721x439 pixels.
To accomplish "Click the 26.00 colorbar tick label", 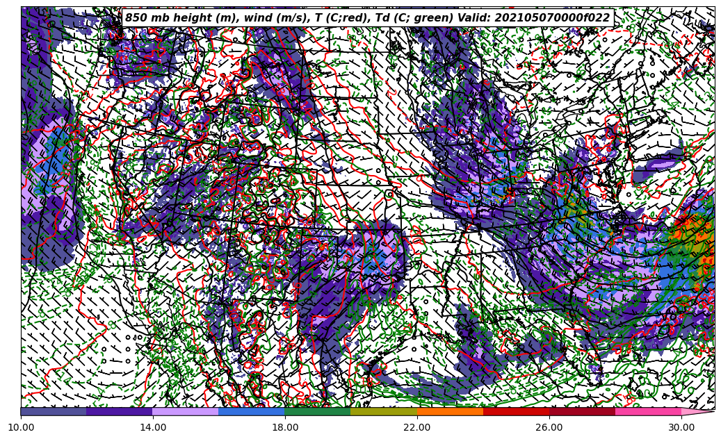I will (x=549, y=427).
